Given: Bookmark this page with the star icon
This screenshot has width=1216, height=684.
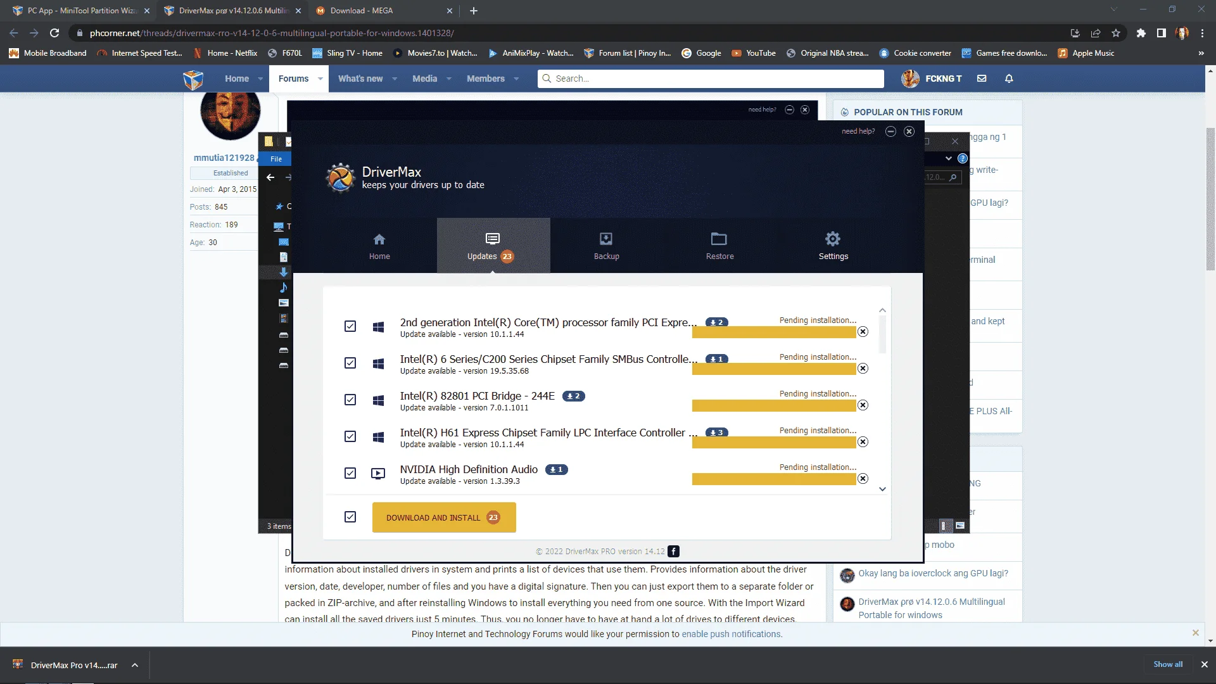Looking at the screenshot, I should [1116, 33].
